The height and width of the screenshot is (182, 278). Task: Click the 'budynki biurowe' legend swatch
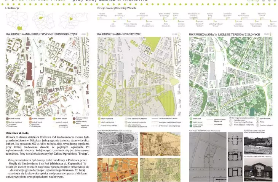pyautogui.click(x=7, y=119)
